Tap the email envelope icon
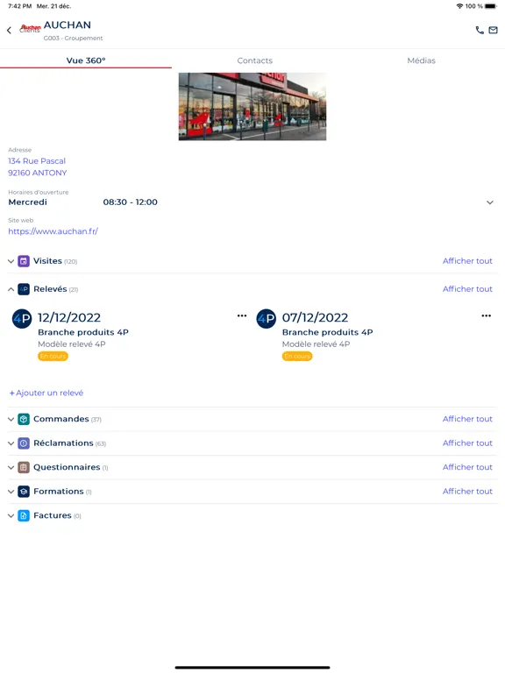Screen dimensions: 505x673 point(493,30)
